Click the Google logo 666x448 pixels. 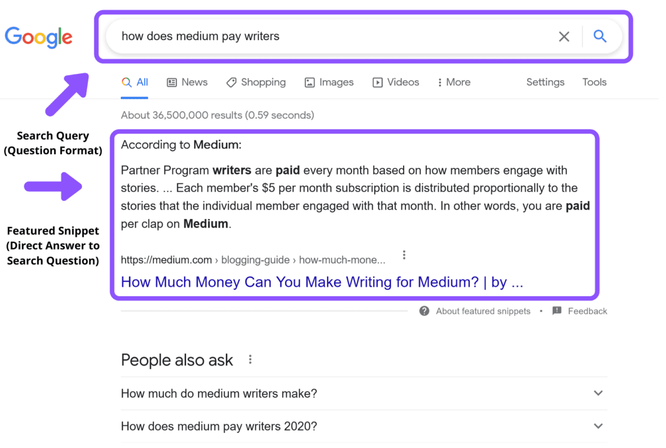click(x=39, y=37)
